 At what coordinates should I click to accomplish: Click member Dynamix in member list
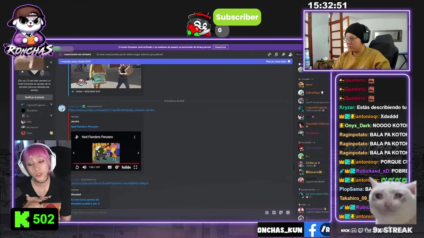click(313, 172)
